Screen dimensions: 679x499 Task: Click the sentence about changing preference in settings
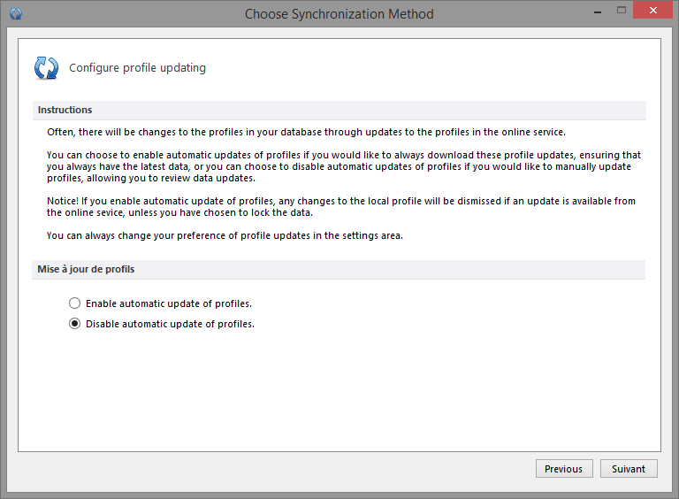(225, 235)
